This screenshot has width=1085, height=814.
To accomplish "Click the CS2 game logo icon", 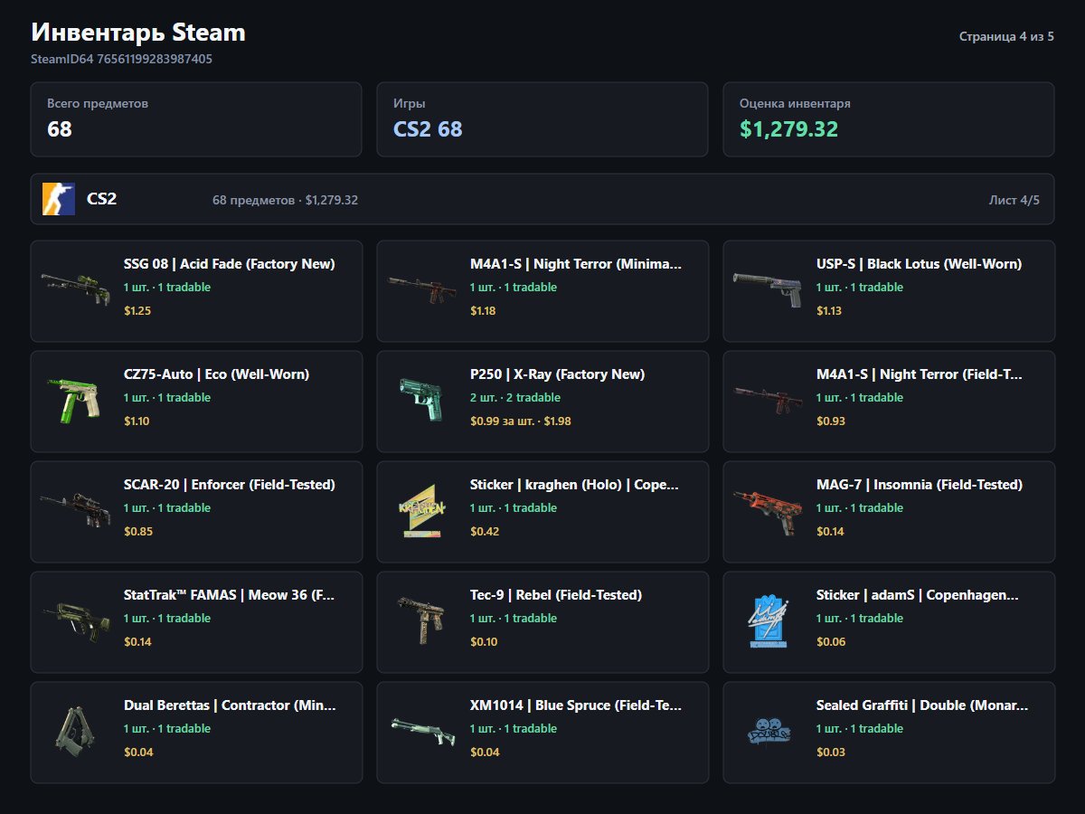I will point(59,199).
